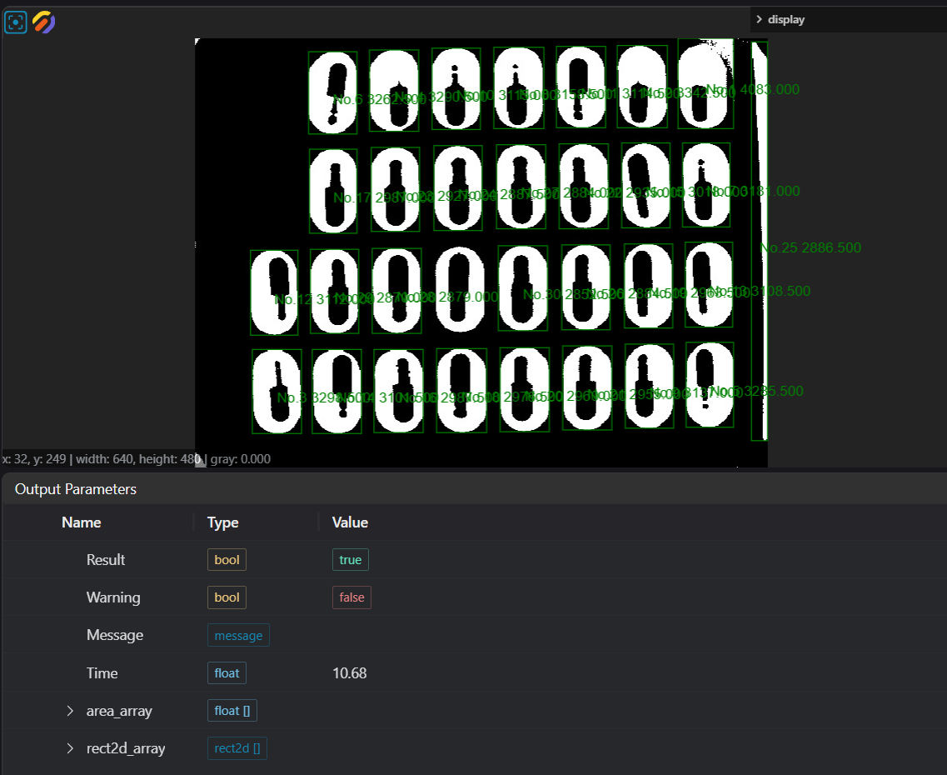Click the rect2d [] type badge
Image resolution: width=947 pixels, height=775 pixels.
[237, 748]
